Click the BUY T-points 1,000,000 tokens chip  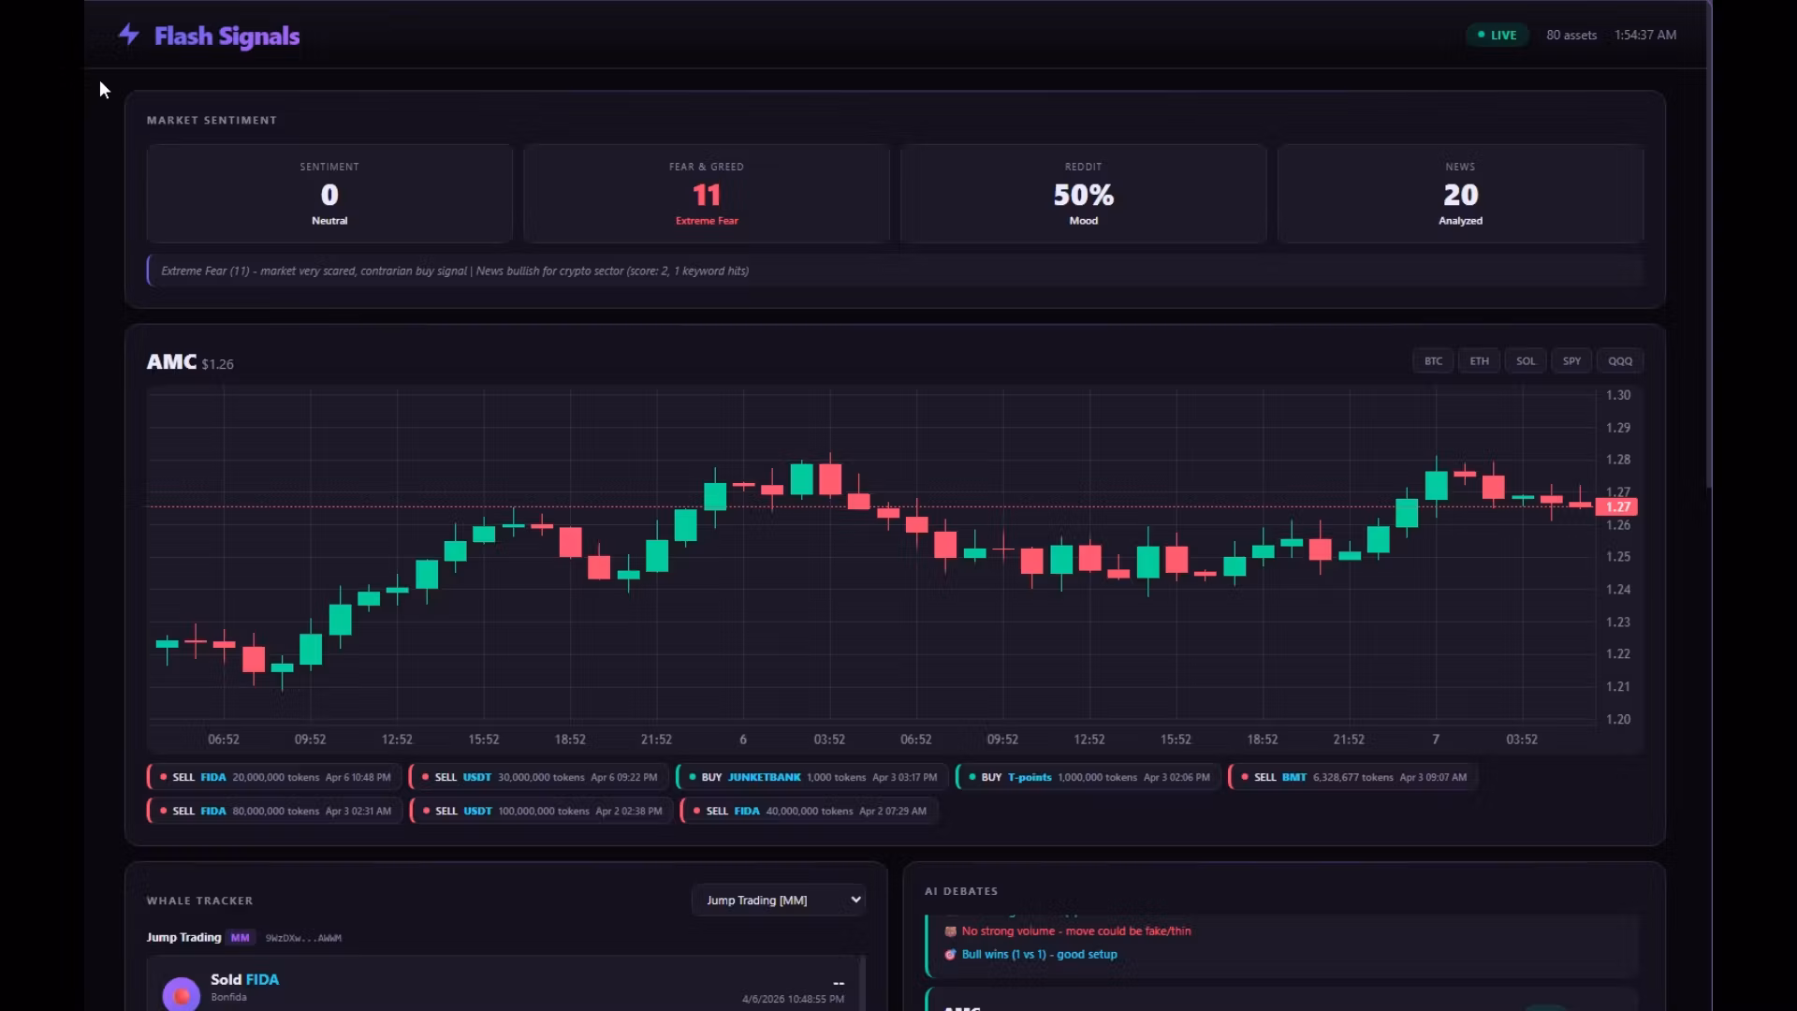click(x=1088, y=777)
